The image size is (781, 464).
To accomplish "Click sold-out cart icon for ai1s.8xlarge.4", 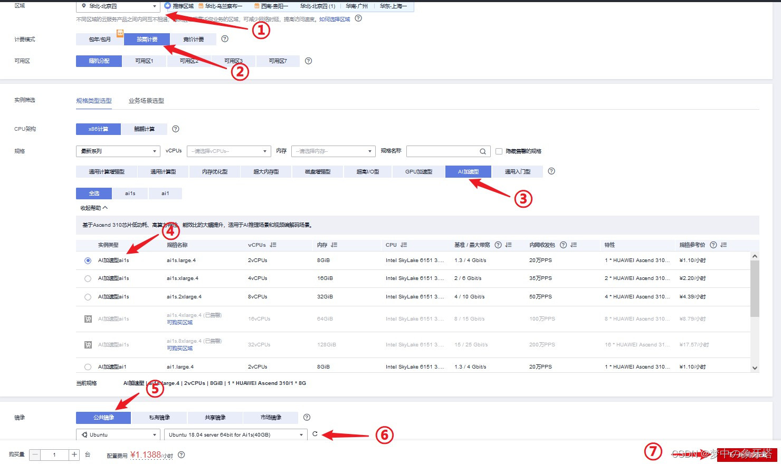I will coord(88,345).
